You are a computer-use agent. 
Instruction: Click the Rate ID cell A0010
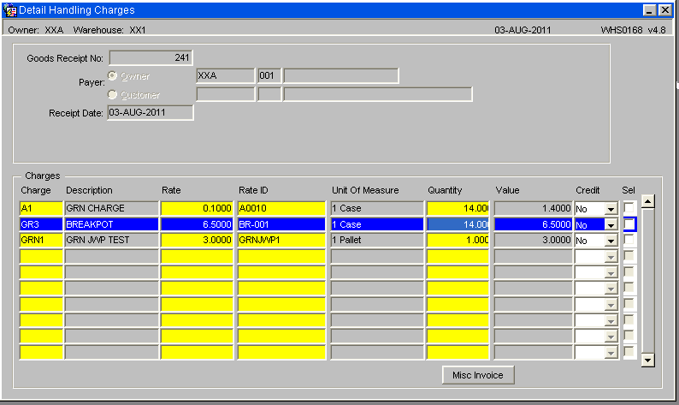(281, 208)
